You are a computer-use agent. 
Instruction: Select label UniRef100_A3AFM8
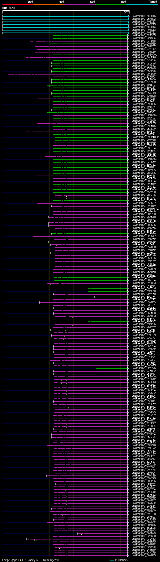pyautogui.click(x=143, y=291)
